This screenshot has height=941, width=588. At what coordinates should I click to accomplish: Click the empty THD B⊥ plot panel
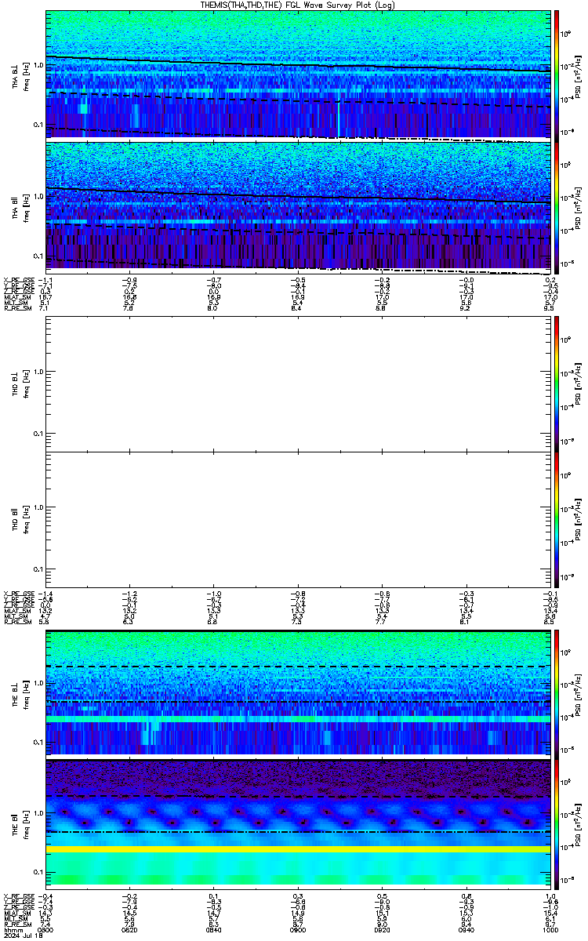pos(297,383)
